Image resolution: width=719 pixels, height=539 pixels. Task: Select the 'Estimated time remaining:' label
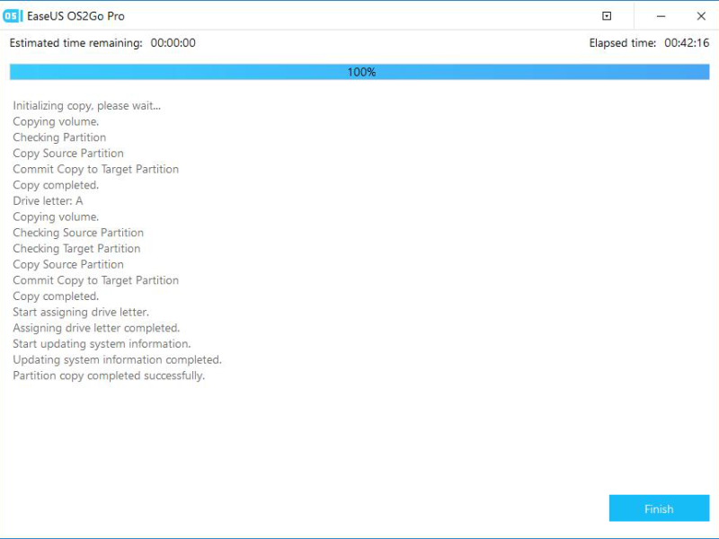(76, 43)
